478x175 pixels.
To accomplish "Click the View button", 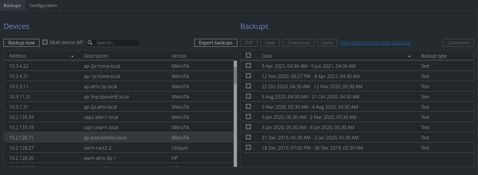I will click(x=270, y=43).
